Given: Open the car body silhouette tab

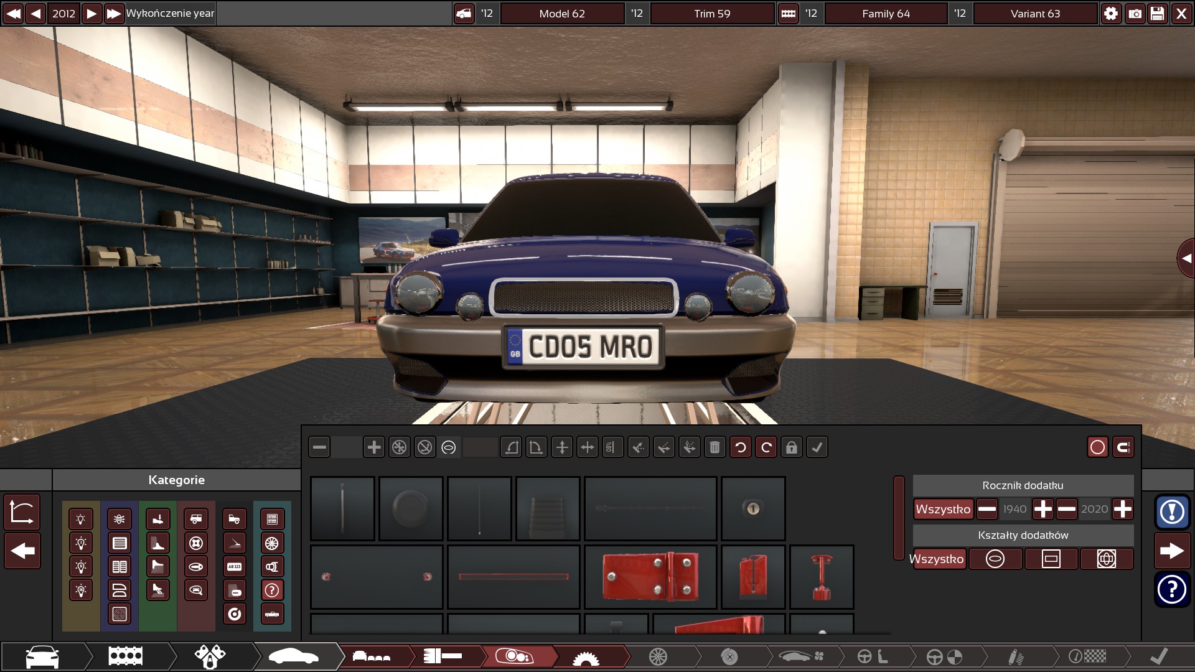Looking at the screenshot, I should pyautogui.click(x=293, y=656).
